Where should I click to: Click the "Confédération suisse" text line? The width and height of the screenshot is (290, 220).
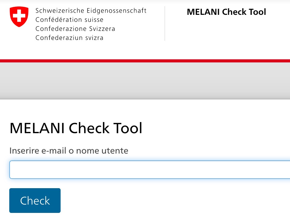pyautogui.click(x=69, y=20)
